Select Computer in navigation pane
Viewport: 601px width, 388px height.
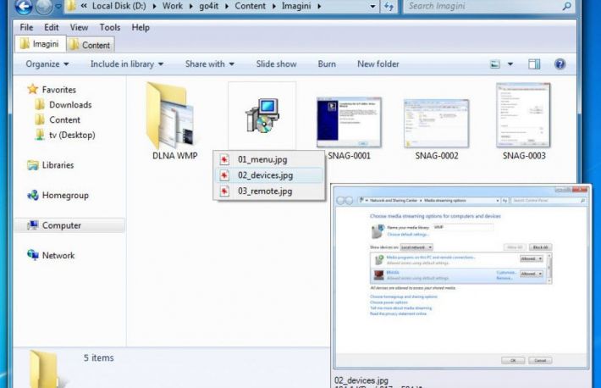tap(61, 225)
